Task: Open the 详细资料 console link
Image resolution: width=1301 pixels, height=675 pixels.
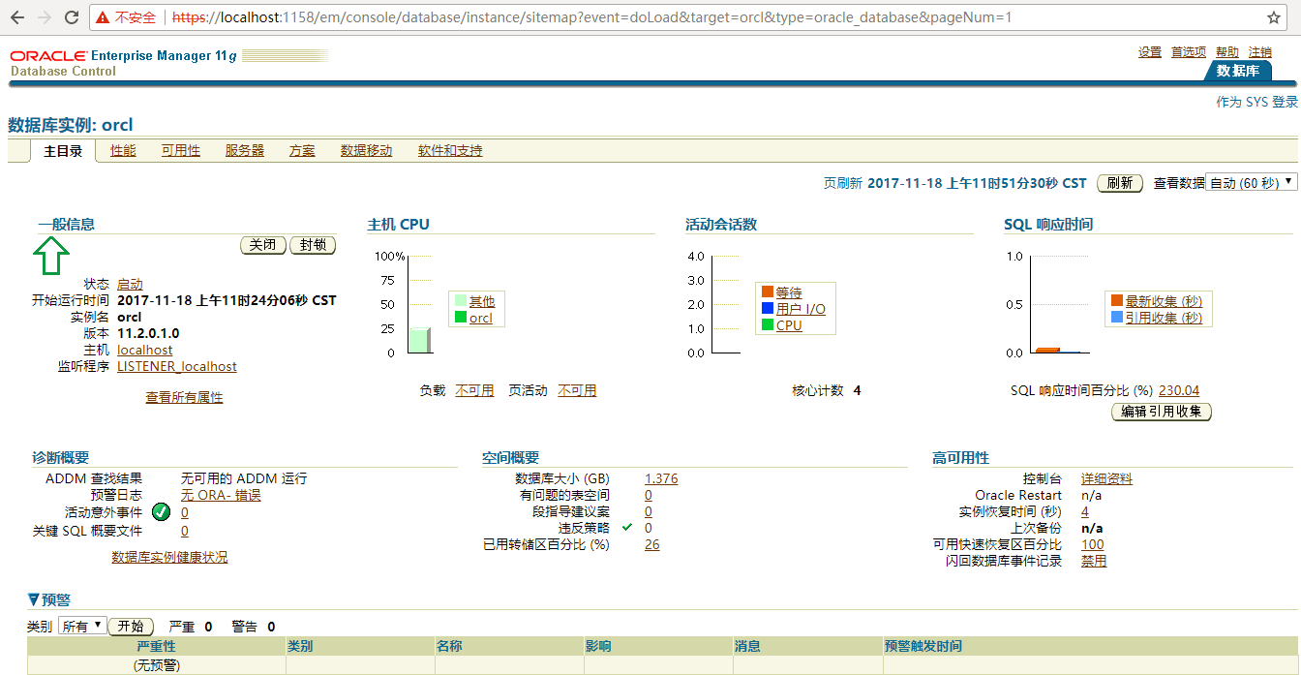Action: coord(1106,478)
